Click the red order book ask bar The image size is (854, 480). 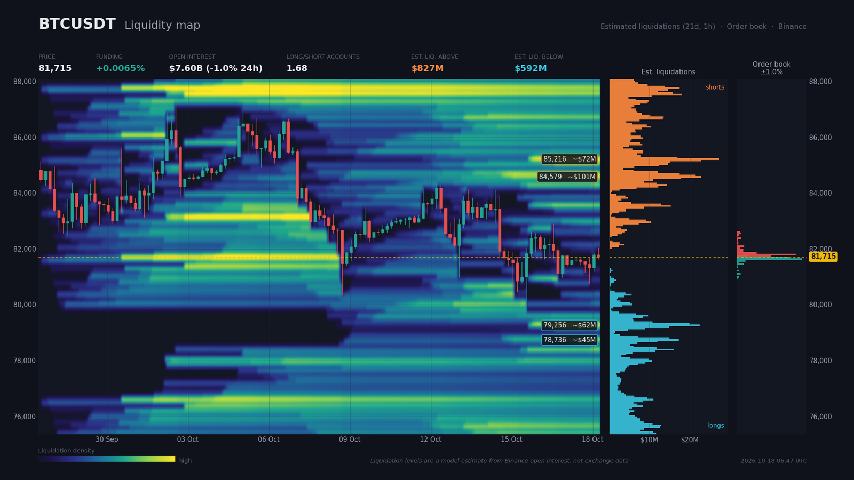(766, 255)
